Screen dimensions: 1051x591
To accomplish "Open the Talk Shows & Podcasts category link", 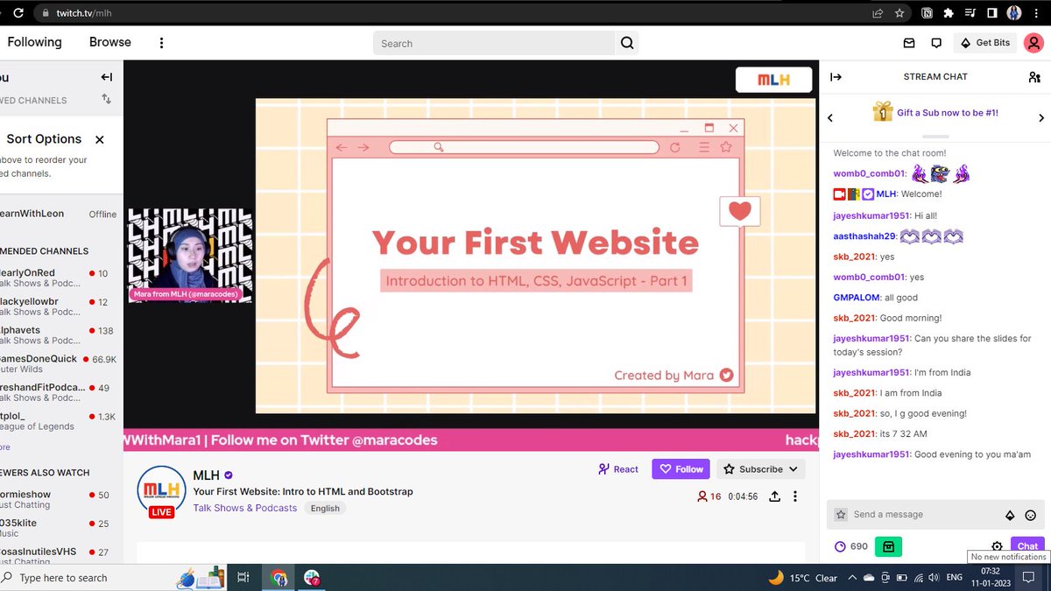I will tap(245, 508).
